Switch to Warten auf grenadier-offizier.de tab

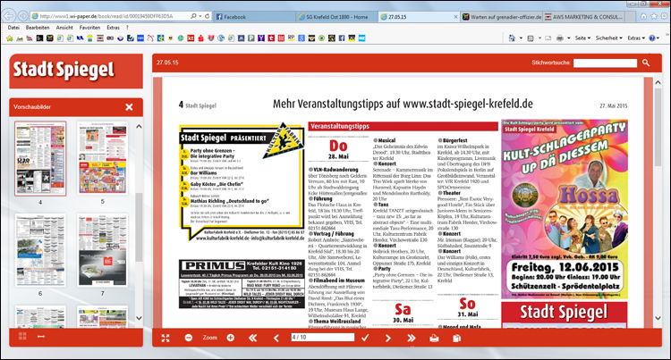502,17
